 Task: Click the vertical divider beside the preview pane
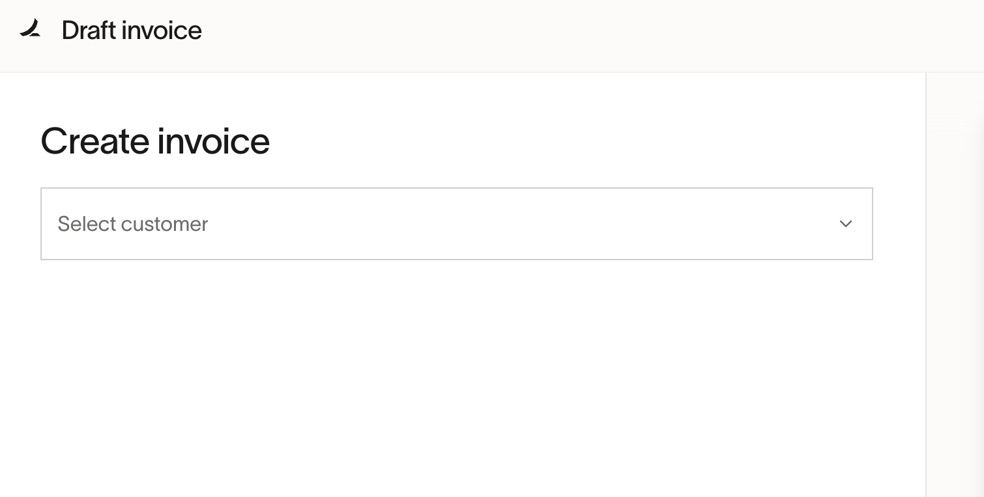click(926, 285)
